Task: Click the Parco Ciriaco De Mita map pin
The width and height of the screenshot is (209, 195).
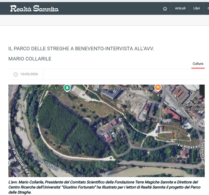Action: [67, 88]
